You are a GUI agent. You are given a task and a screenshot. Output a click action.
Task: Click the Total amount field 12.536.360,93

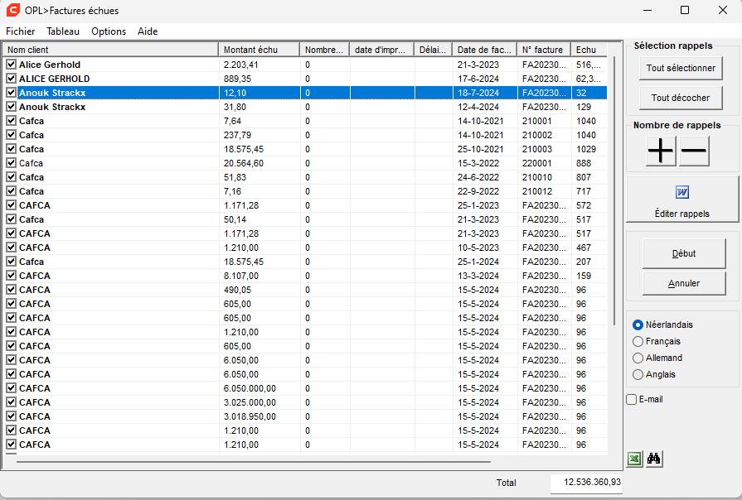click(586, 483)
